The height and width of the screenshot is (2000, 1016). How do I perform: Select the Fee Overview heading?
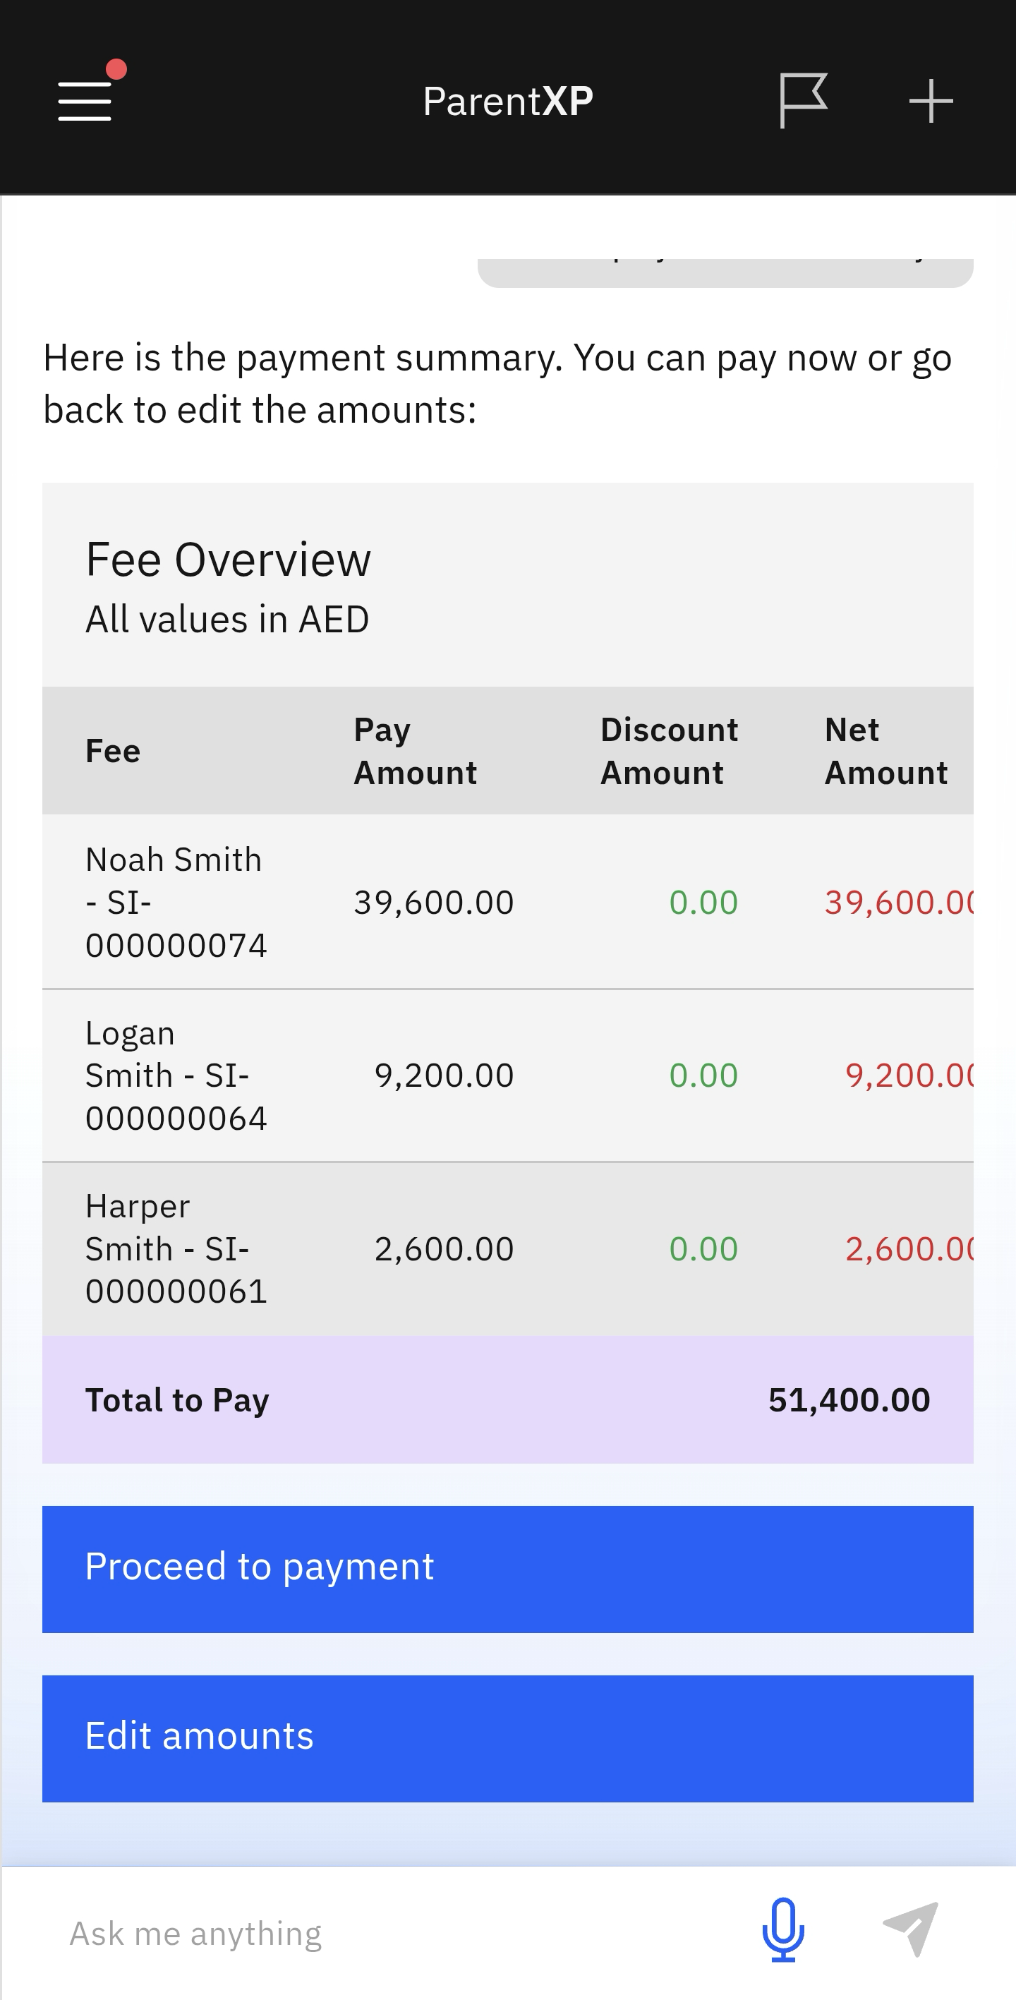click(x=228, y=559)
